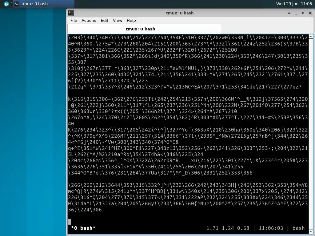The image size is (315, 236).
Task: Click the window title 'tmux: 0 bash'
Action: (x=180, y=13)
